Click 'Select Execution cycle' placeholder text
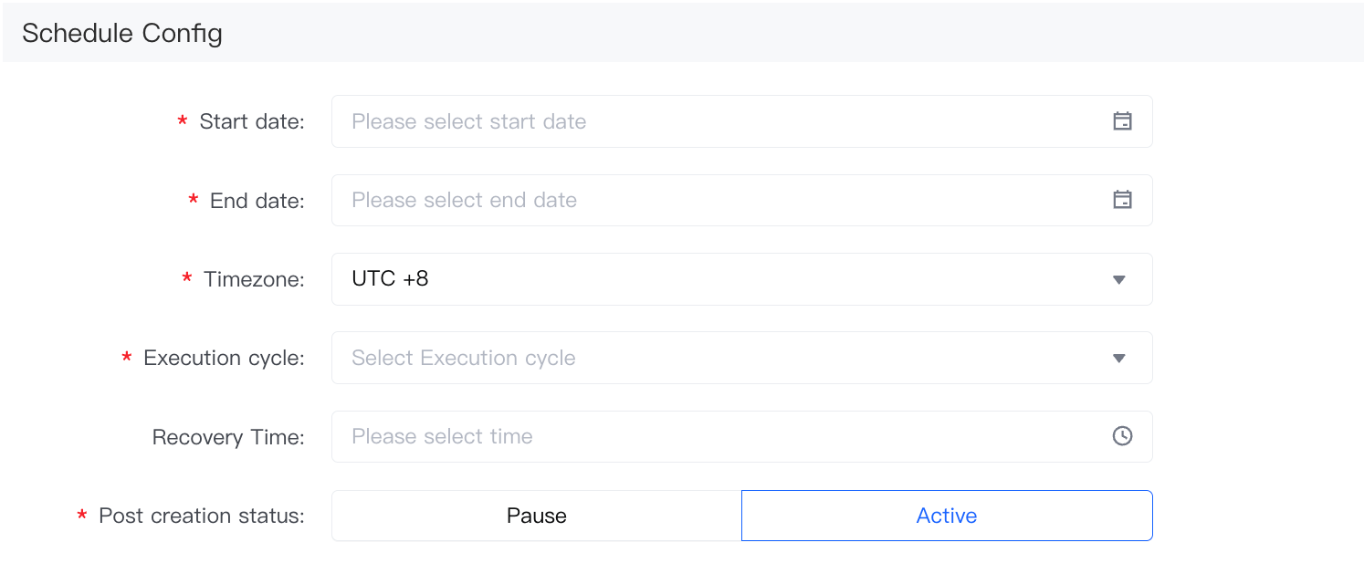The height and width of the screenshot is (584, 1364). click(x=463, y=358)
